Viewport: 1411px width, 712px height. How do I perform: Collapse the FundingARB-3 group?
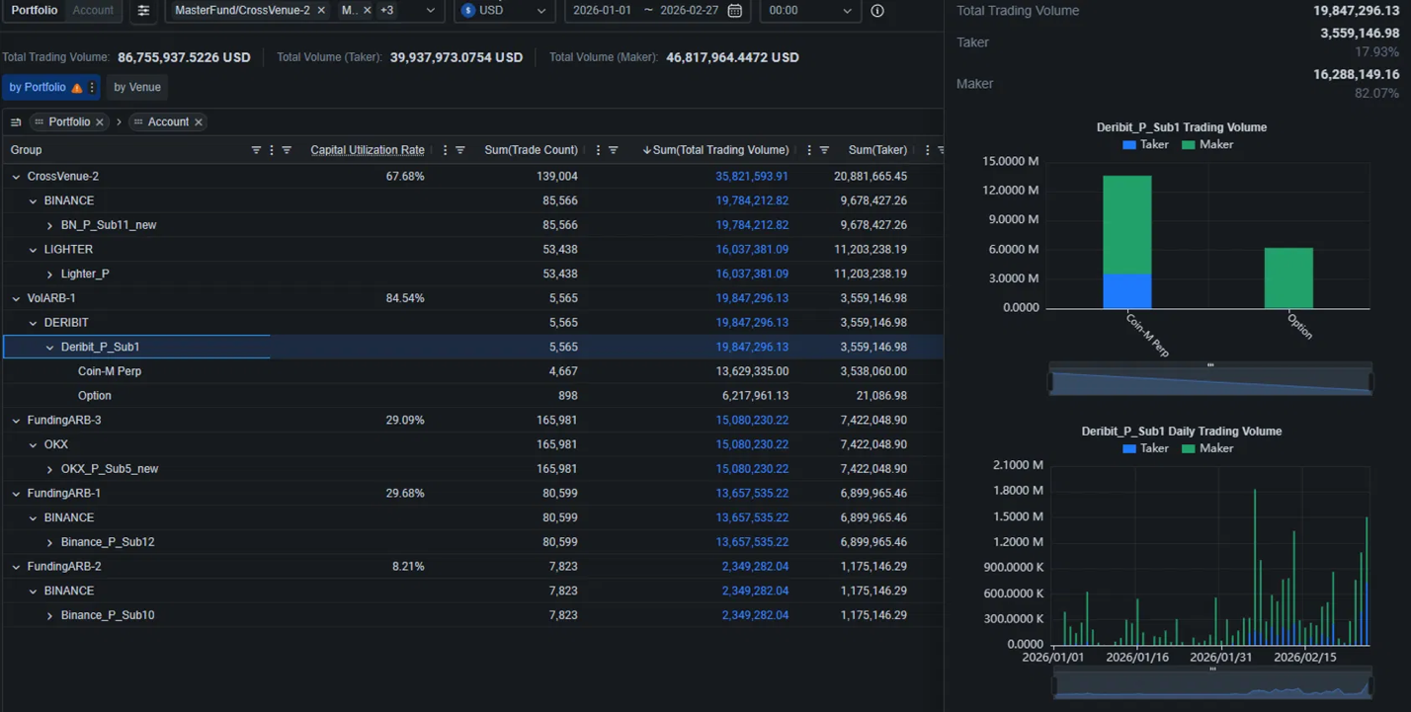16,421
